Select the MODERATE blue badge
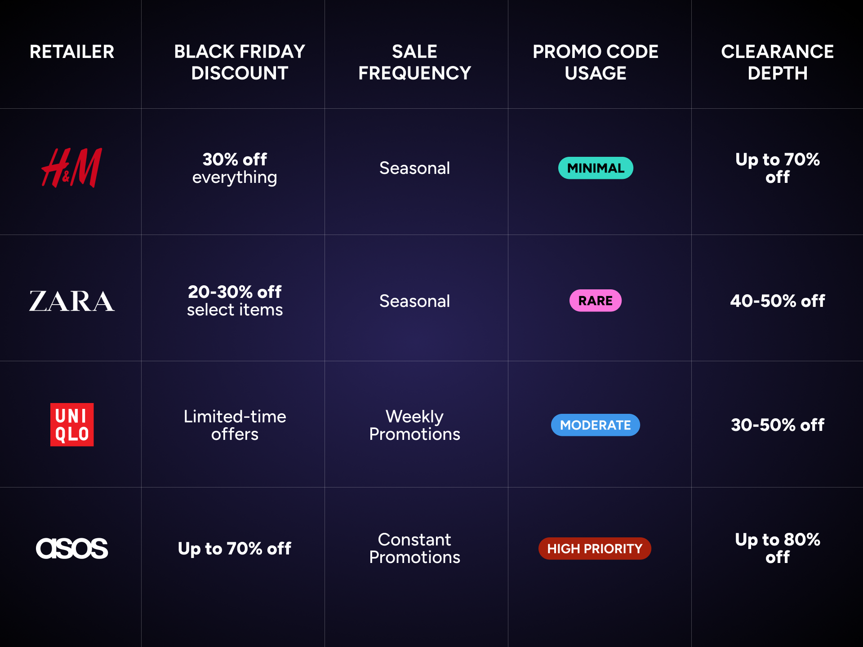Viewport: 863px width, 647px height. 596,425
